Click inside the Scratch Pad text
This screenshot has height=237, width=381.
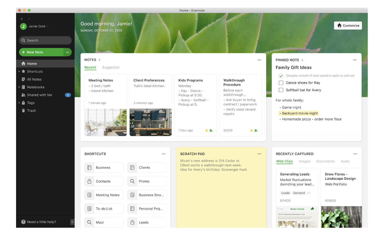213,165
